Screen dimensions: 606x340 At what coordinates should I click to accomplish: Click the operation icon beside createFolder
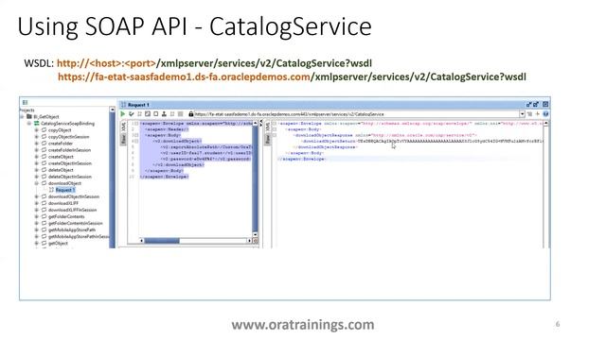(x=44, y=144)
